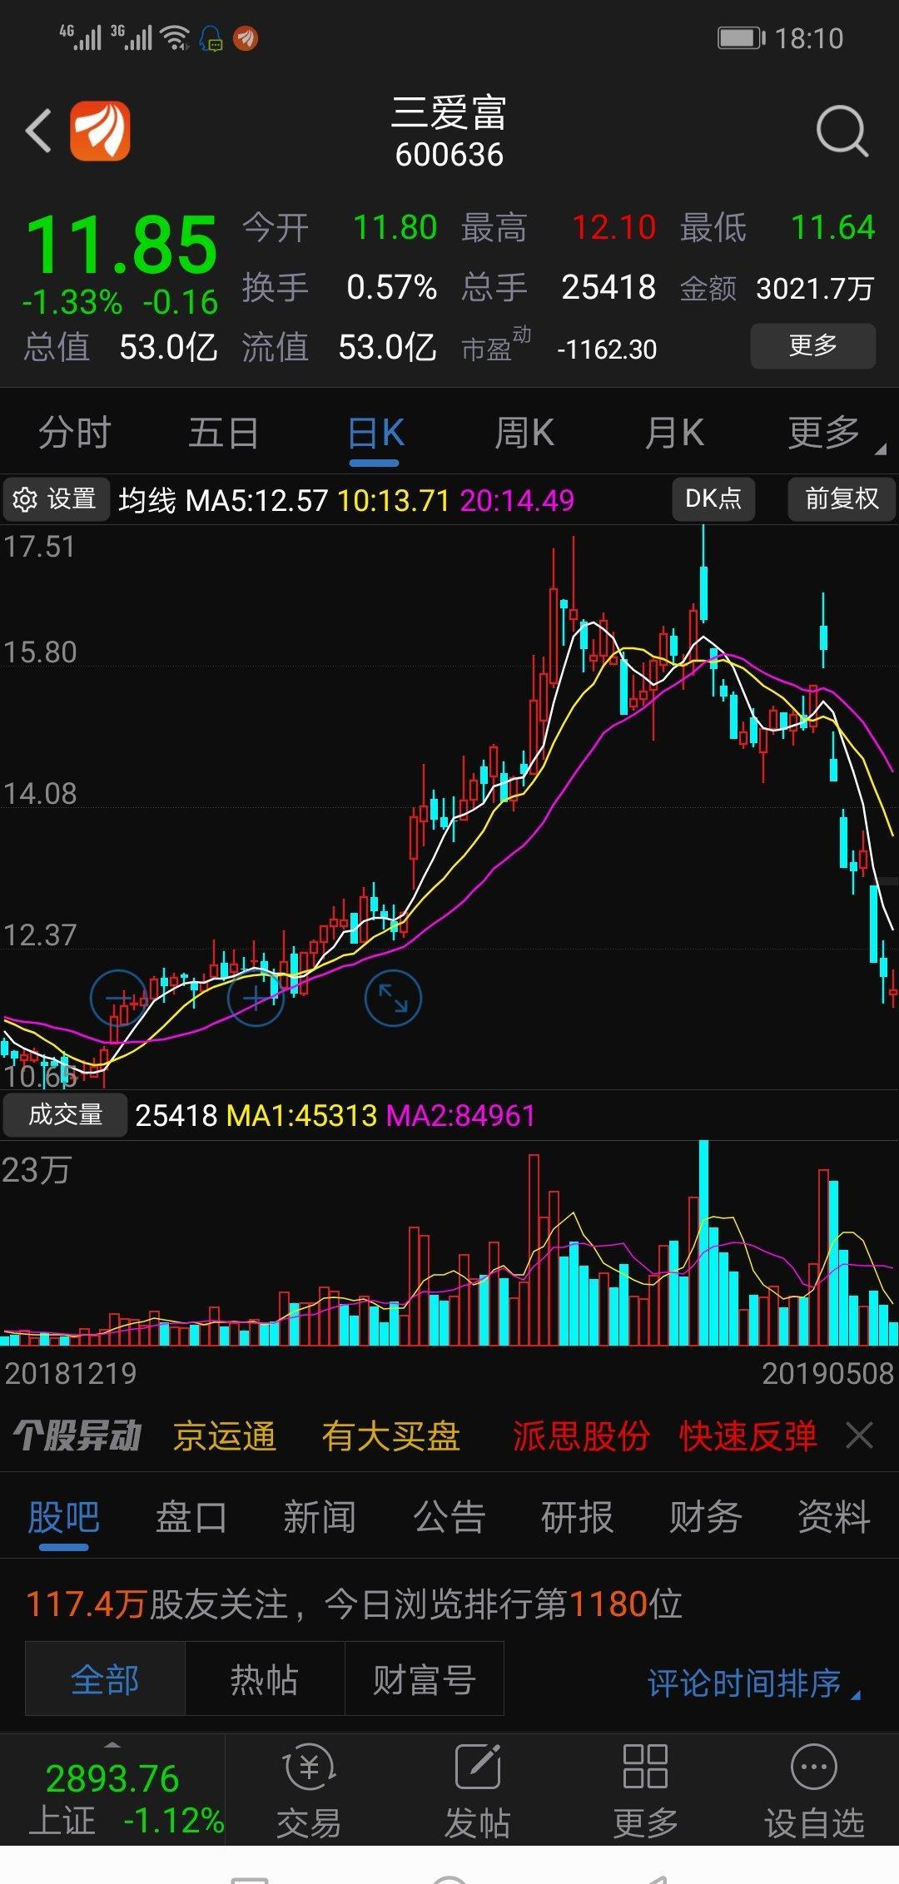Tap the Wi-Fi status bar icon
The height and width of the screenshot is (1884, 899).
[x=175, y=37]
